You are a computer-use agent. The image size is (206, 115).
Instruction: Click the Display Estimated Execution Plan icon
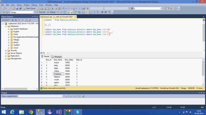point(65,12)
